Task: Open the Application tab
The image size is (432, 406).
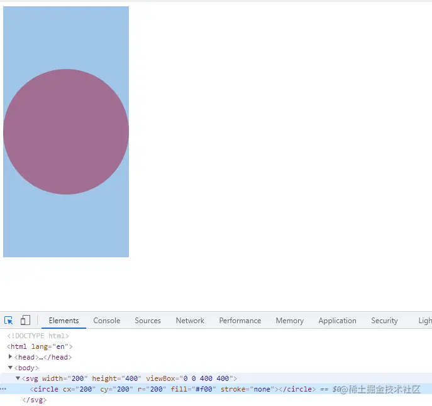Action: click(337, 321)
